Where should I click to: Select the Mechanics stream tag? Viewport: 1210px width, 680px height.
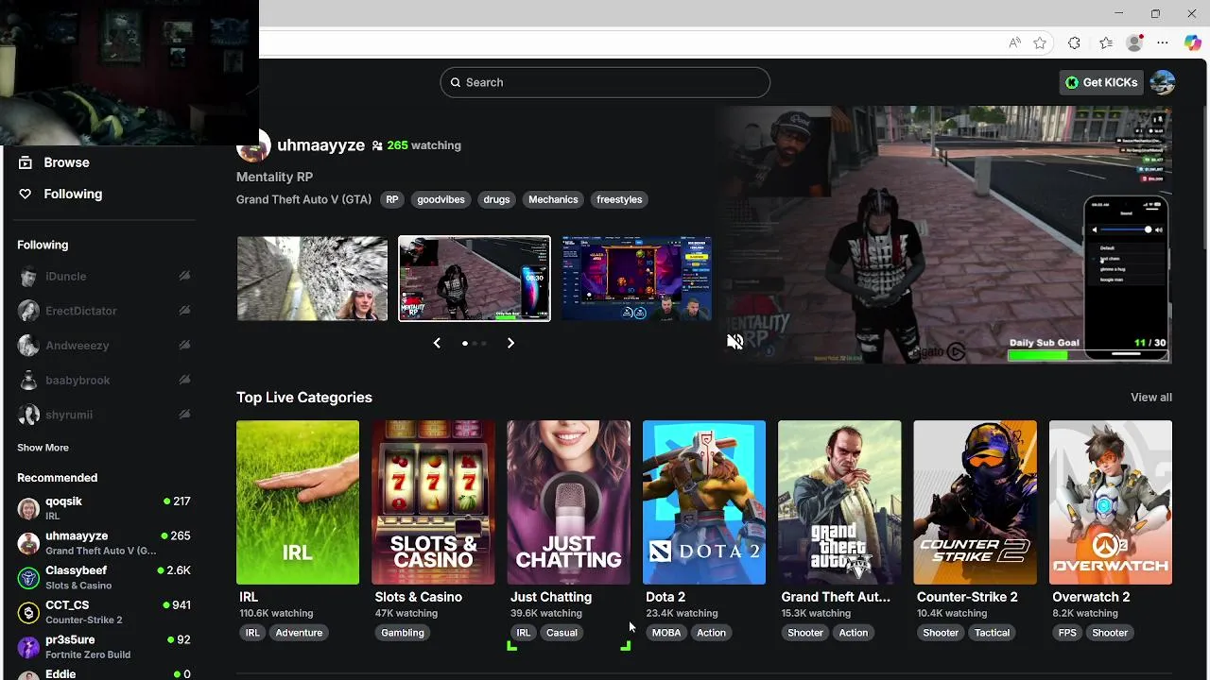click(553, 199)
